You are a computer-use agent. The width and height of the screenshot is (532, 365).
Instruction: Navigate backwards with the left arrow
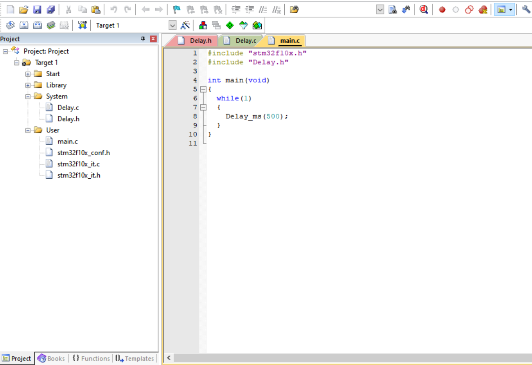146,9
